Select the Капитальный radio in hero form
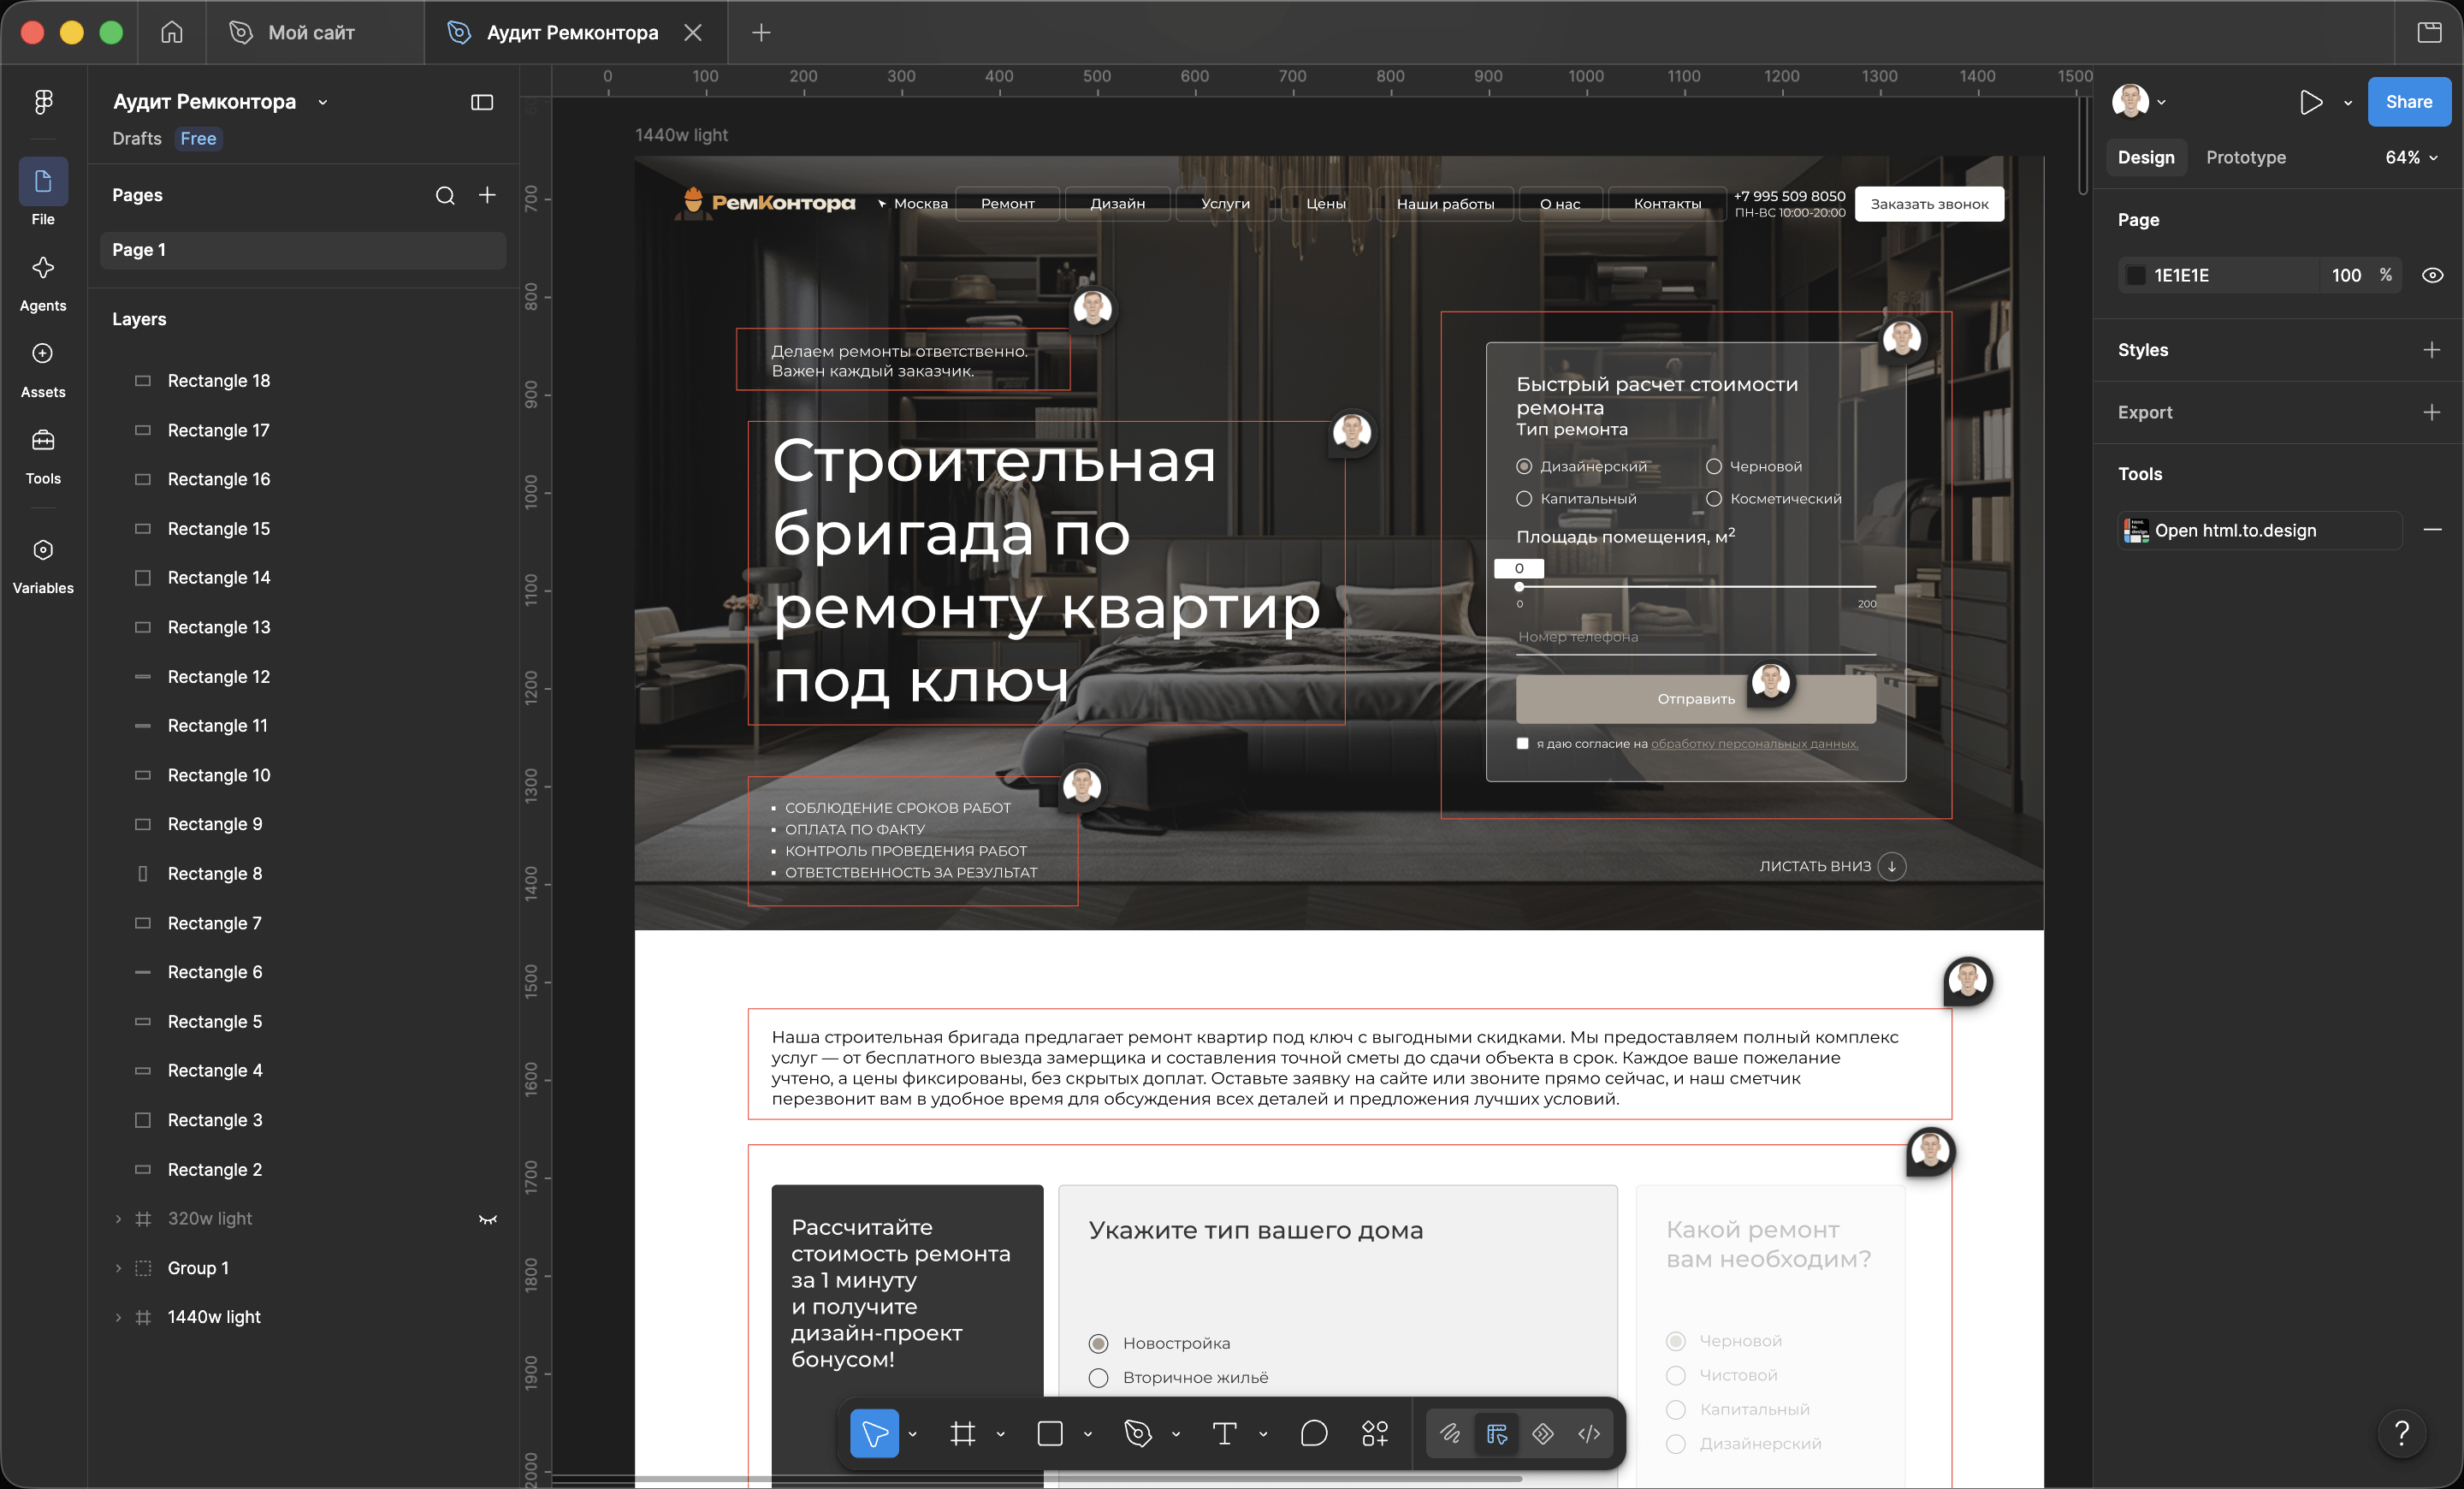This screenshot has width=2464, height=1489. (x=1524, y=498)
